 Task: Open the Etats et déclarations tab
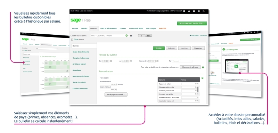pos(108,28)
